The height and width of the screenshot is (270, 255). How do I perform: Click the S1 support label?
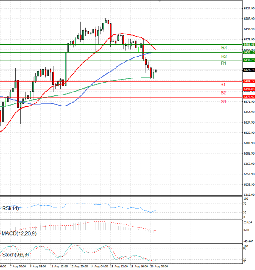coord(223,85)
